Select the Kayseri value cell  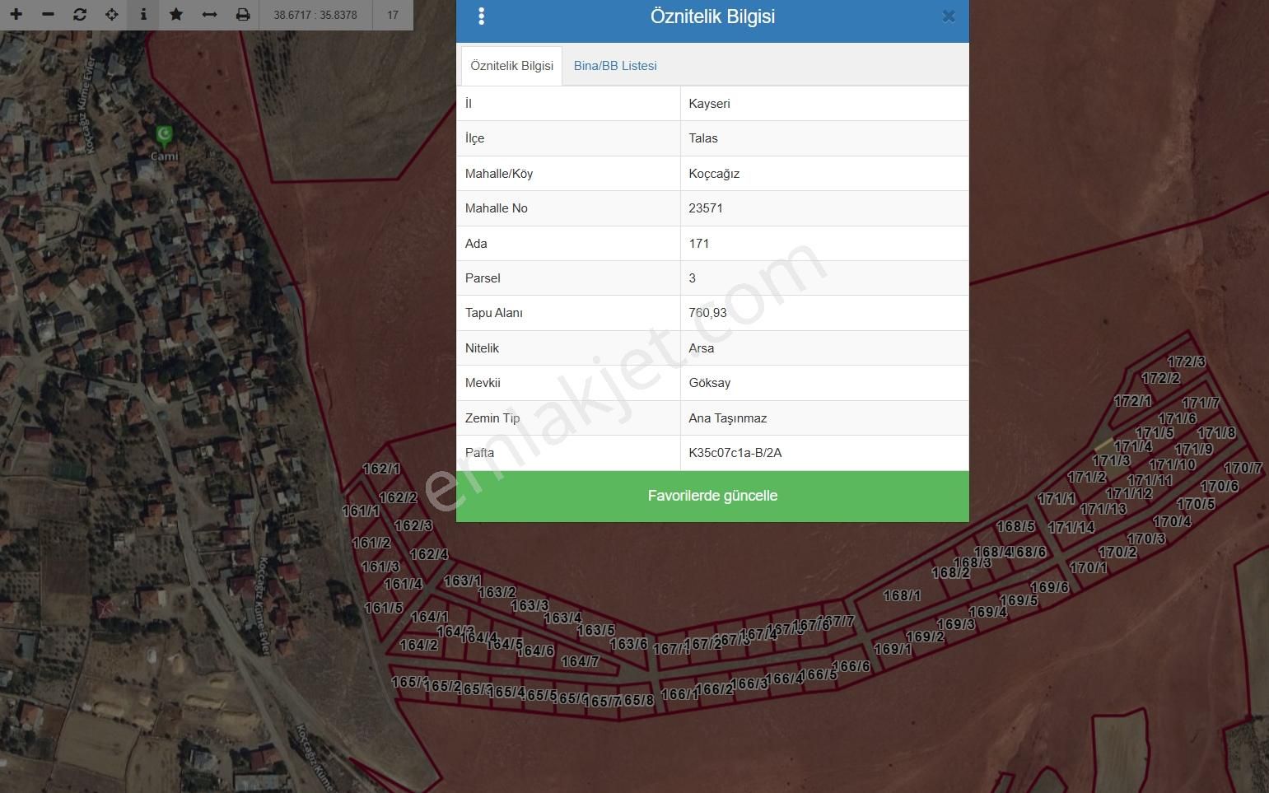tap(824, 104)
